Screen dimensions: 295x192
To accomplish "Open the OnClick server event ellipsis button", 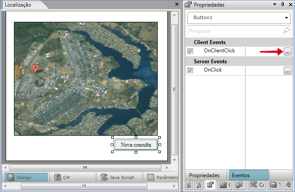I will [x=287, y=71].
